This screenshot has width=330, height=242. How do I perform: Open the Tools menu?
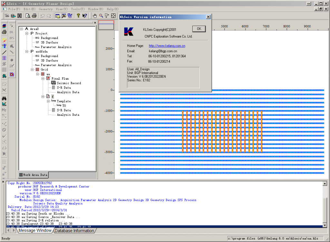[78, 9]
